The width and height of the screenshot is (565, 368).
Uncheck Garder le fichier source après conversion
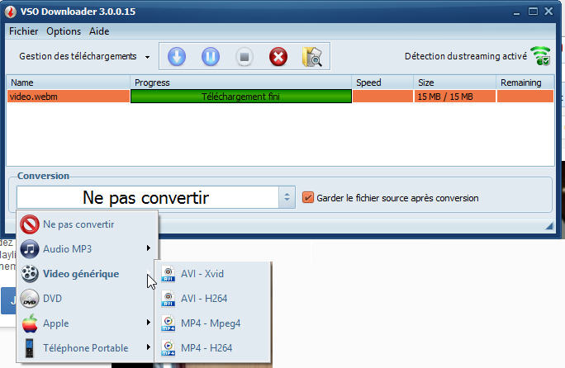tap(308, 197)
